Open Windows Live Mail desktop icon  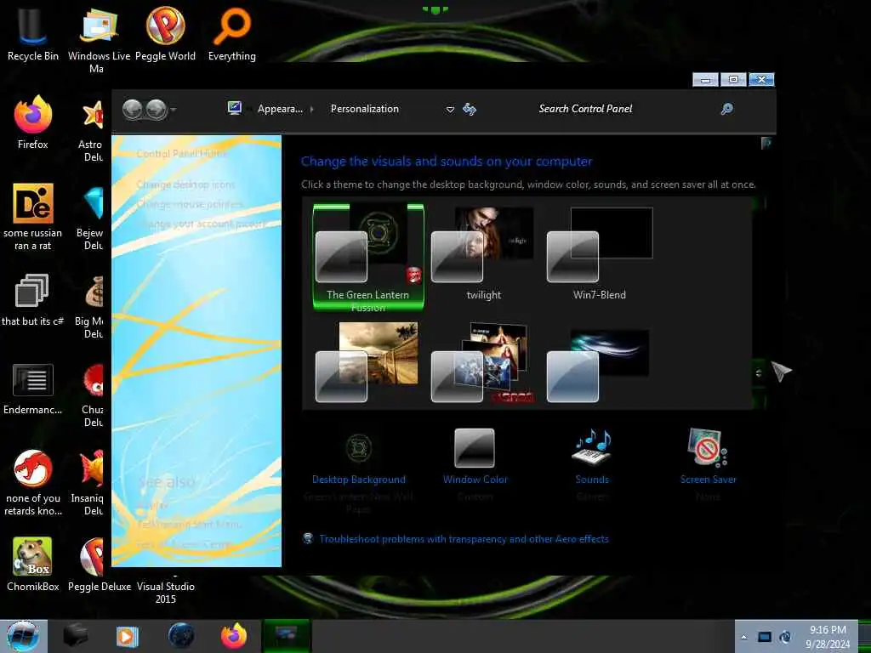click(99, 39)
